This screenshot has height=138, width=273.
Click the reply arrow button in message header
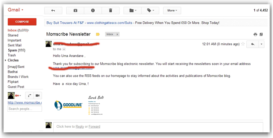tap(252, 44)
